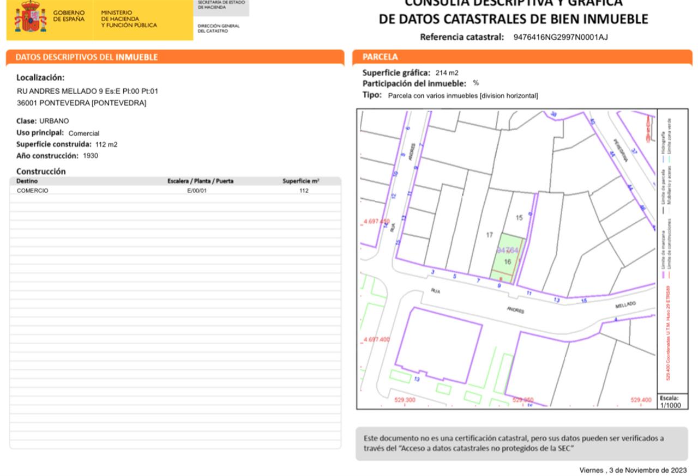Click the 'Localización:' heading
Viewport: 698px width, 476px height.
coord(40,78)
